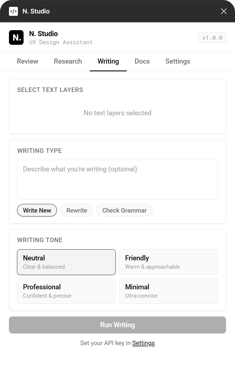235x392 pixels.
Task: Switch to the Review tab
Action: [27, 61]
